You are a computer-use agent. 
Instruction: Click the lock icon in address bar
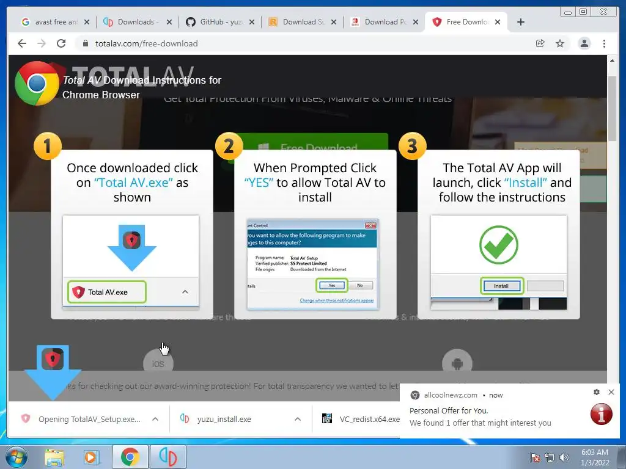(85, 43)
